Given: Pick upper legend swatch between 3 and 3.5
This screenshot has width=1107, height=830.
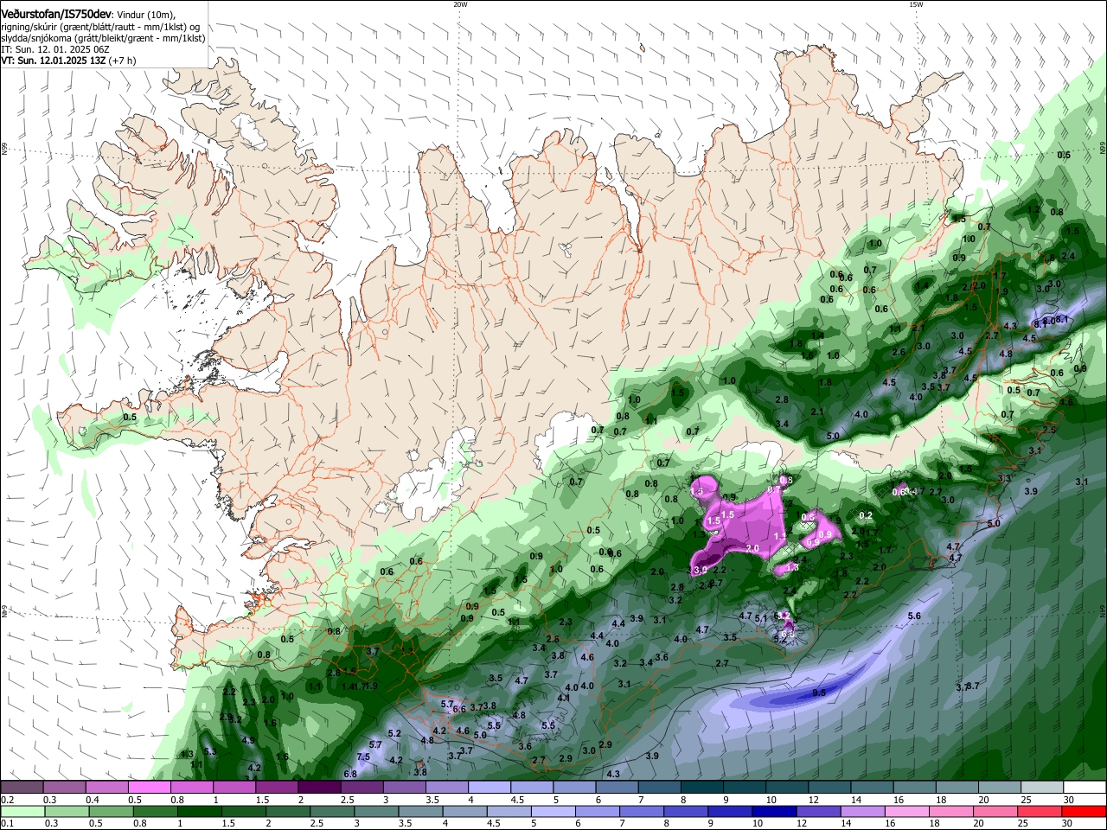Looking at the screenshot, I should [x=404, y=788].
